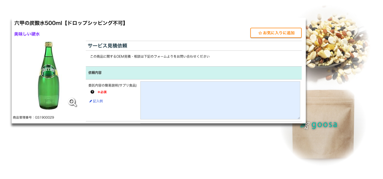Click the 美味しい硬水 purple link
This screenshot has height=179, width=383.
[27, 34]
